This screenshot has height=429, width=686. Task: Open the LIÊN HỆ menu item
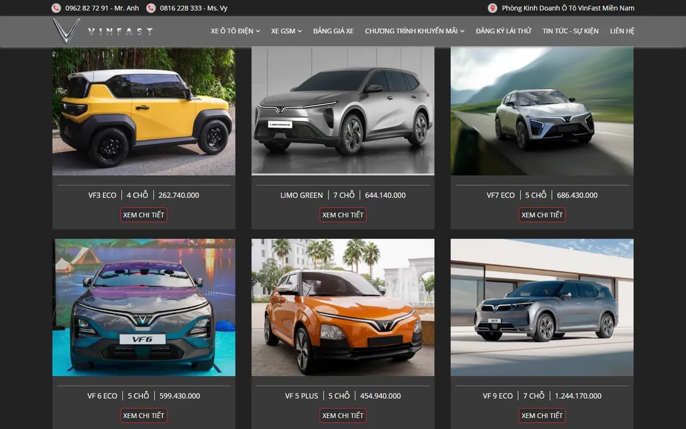(x=622, y=31)
